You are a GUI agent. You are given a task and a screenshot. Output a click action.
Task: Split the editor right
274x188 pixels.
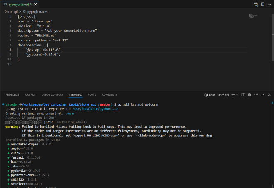coord(263,5)
